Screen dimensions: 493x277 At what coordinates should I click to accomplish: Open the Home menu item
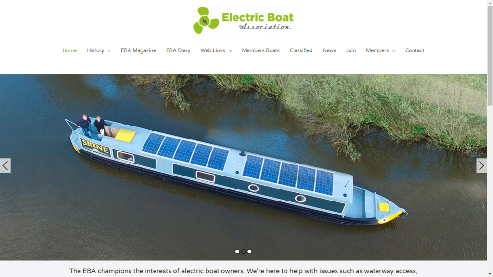pyautogui.click(x=69, y=50)
